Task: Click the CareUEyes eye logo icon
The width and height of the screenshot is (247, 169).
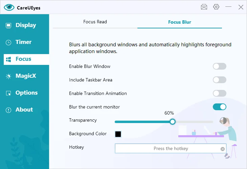Action: point(9,7)
